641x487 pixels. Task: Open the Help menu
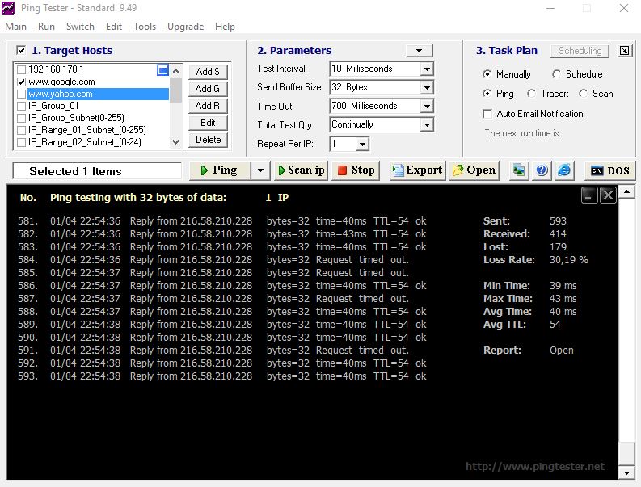(225, 27)
